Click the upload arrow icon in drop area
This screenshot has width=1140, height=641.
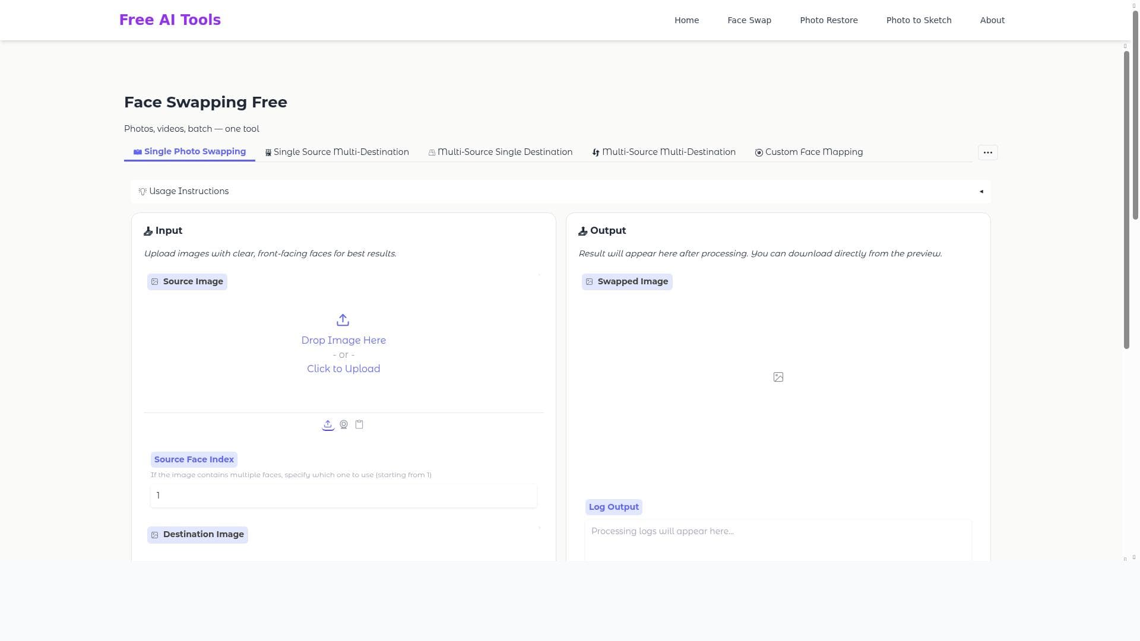click(343, 320)
